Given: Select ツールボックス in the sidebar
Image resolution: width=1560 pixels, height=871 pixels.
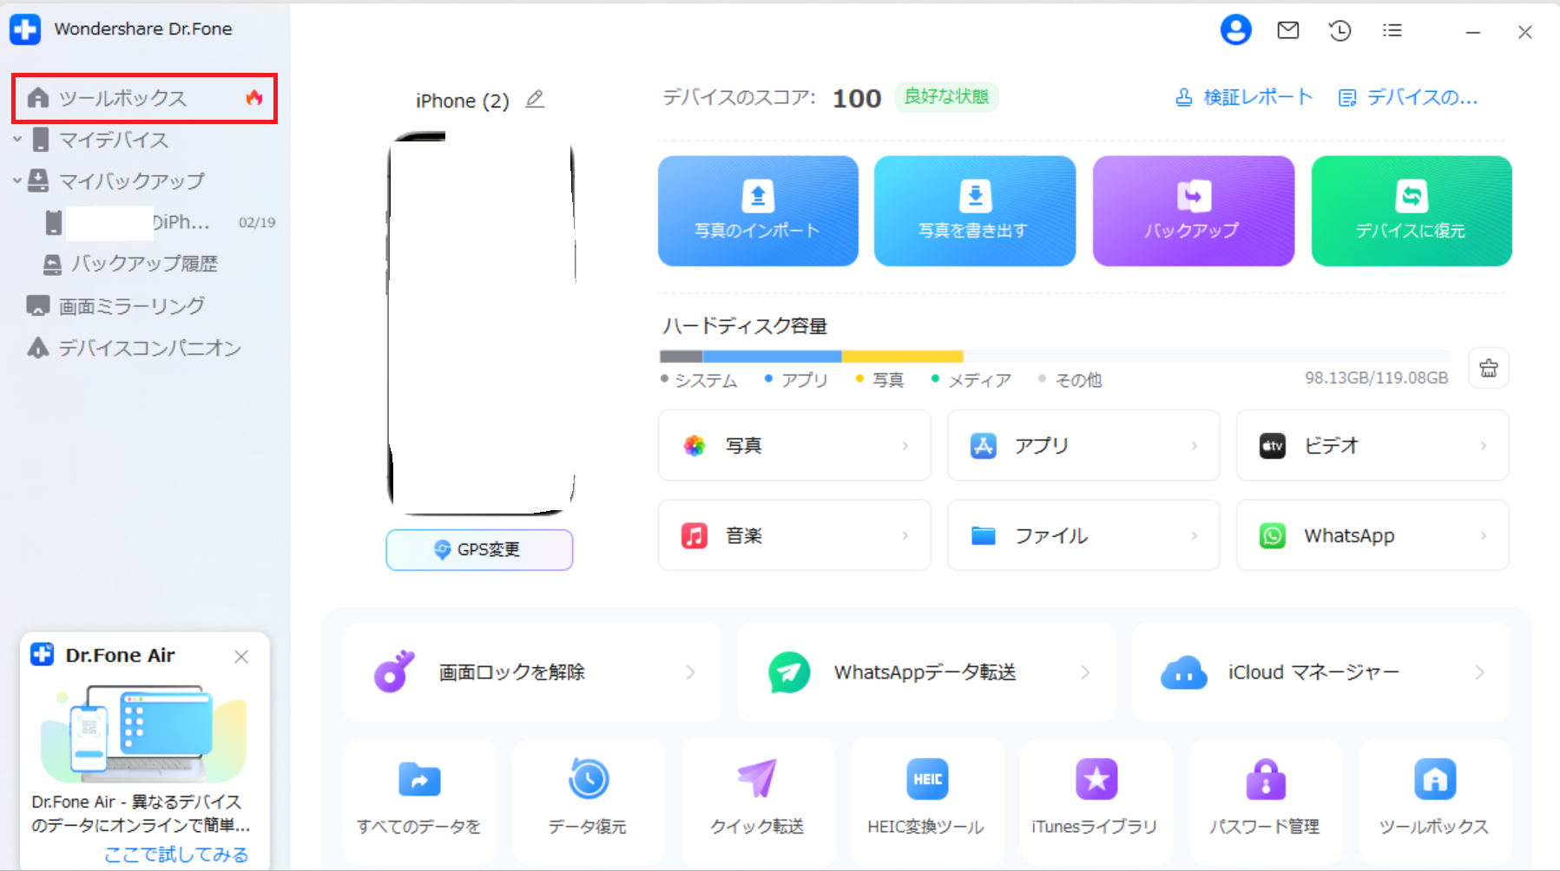Looking at the screenshot, I should tap(144, 98).
